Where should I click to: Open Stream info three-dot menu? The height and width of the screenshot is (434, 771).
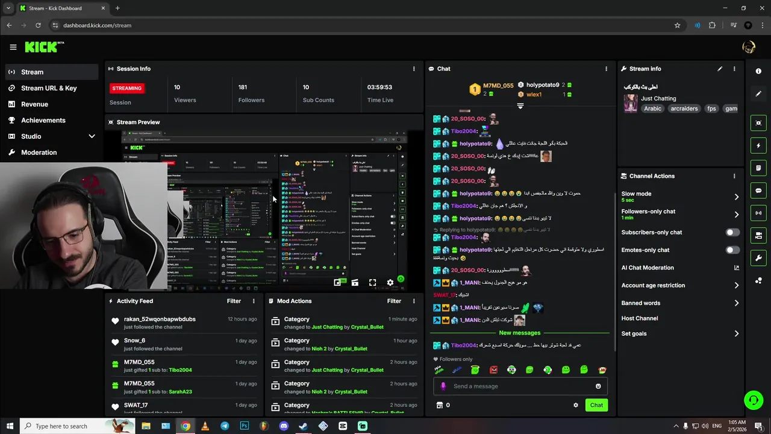click(x=734, y=69)
